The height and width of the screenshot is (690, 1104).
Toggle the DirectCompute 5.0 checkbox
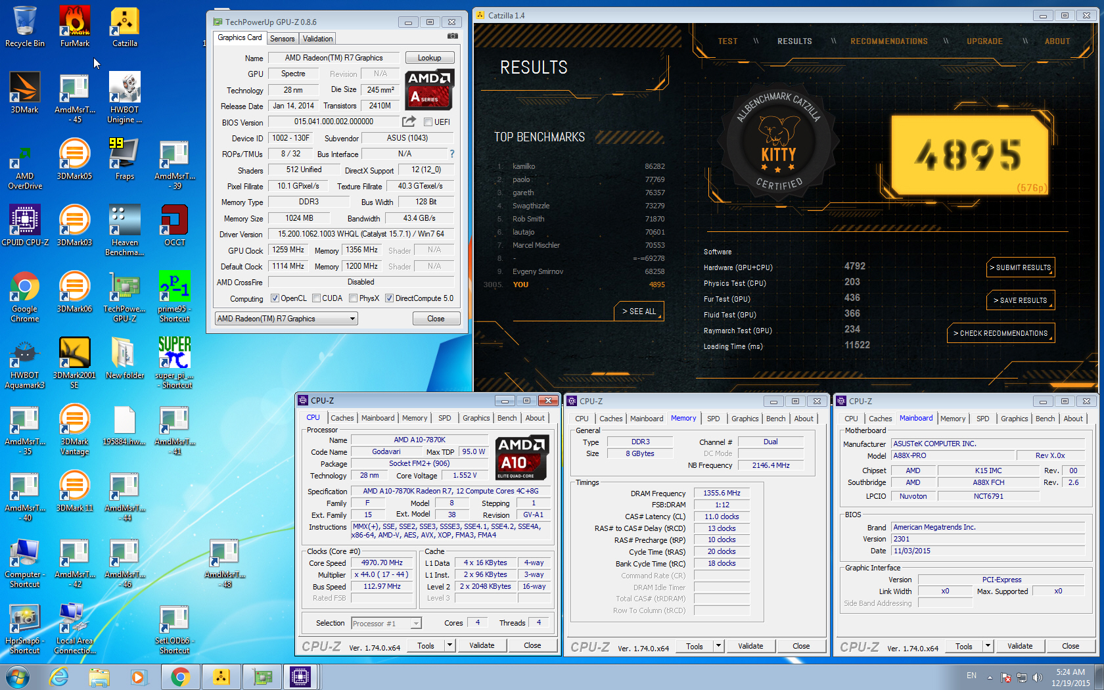coord(390,298)
